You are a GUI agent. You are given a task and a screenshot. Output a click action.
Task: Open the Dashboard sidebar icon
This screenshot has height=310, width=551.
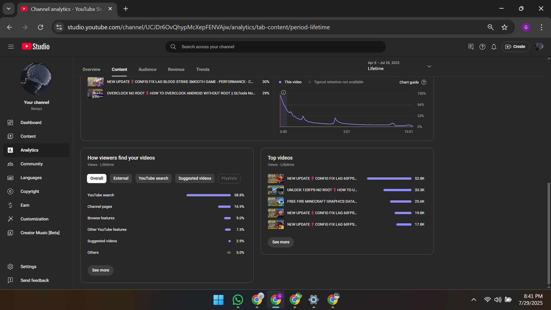(x=10, y=123)
